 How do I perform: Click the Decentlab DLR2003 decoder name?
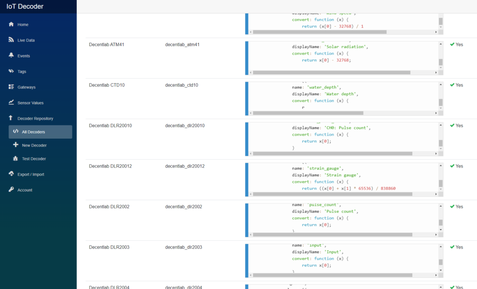(x=109, y=247)
